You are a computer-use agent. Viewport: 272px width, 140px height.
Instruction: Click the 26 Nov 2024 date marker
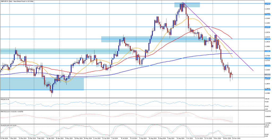(236, 138)
